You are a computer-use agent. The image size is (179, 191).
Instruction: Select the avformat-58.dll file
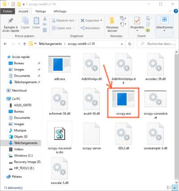pyautogui.click(x=60, y=102)
